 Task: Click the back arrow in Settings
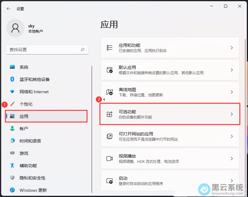click(x=8, y=9)
